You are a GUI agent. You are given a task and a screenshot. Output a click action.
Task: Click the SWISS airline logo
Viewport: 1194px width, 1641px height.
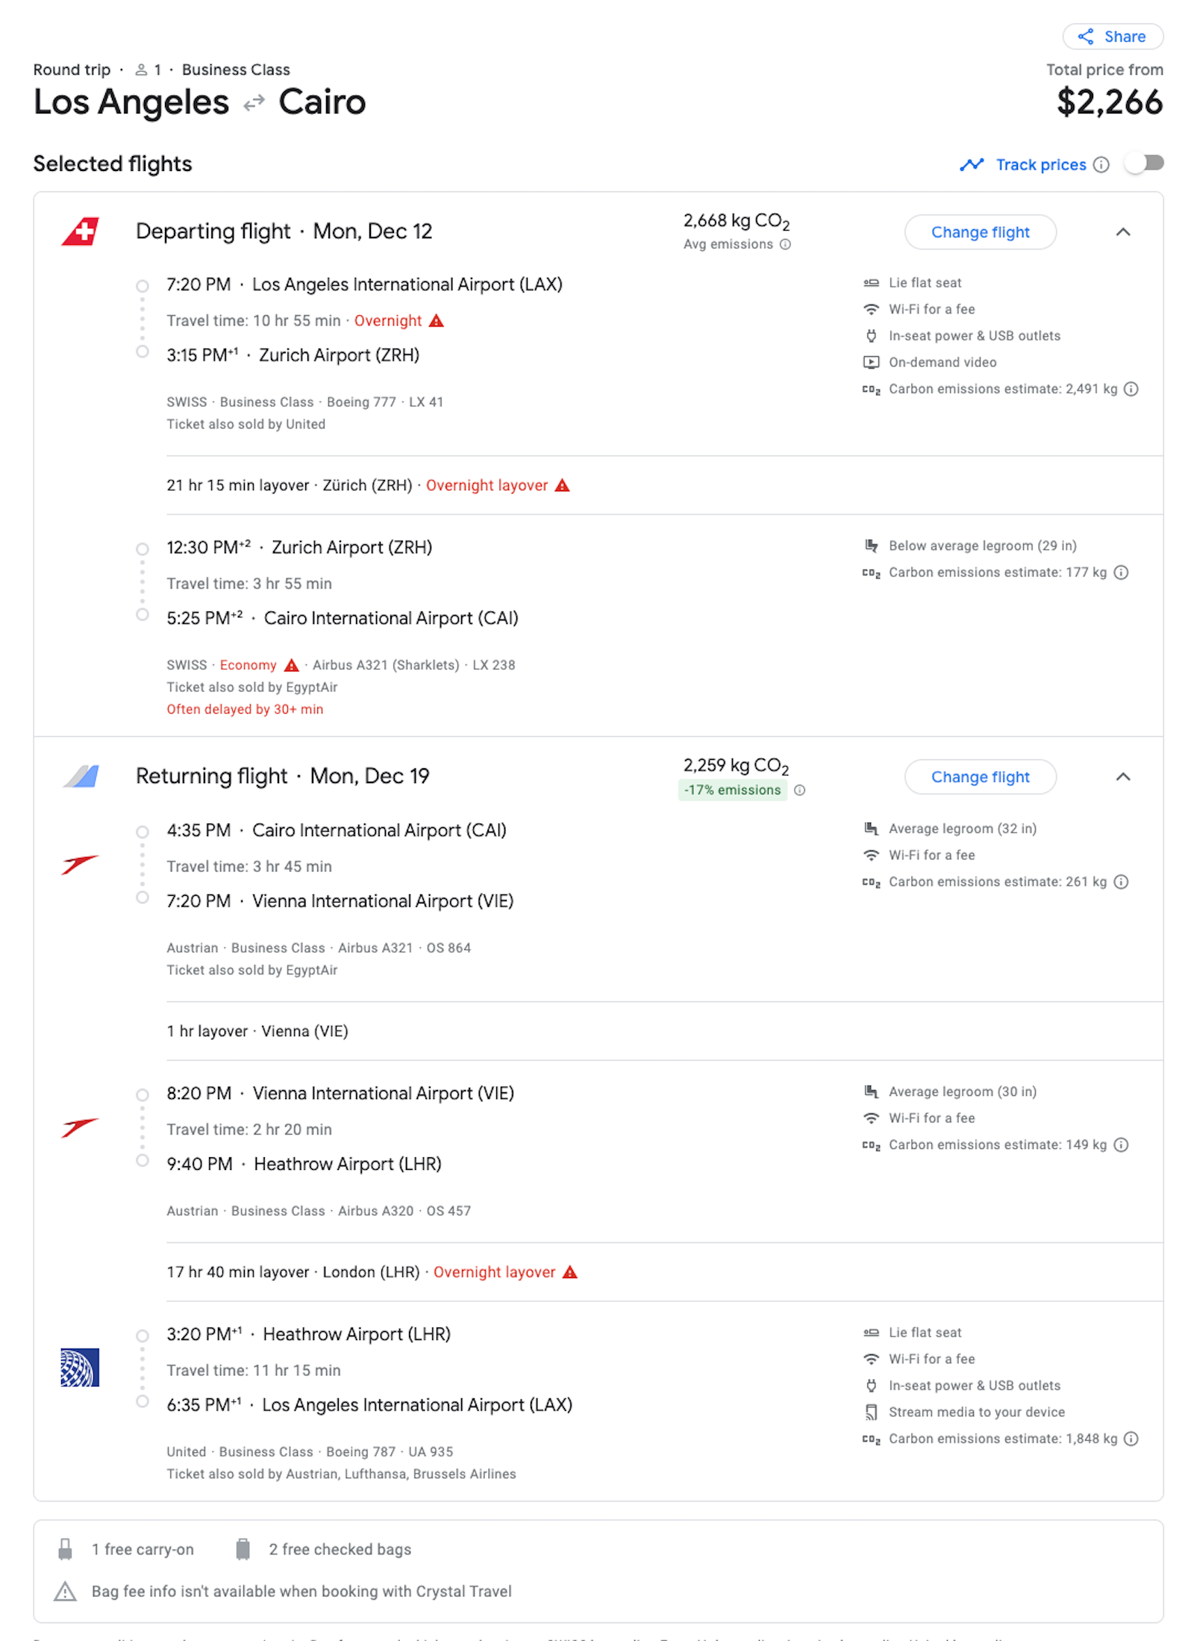tap(81, 231)
